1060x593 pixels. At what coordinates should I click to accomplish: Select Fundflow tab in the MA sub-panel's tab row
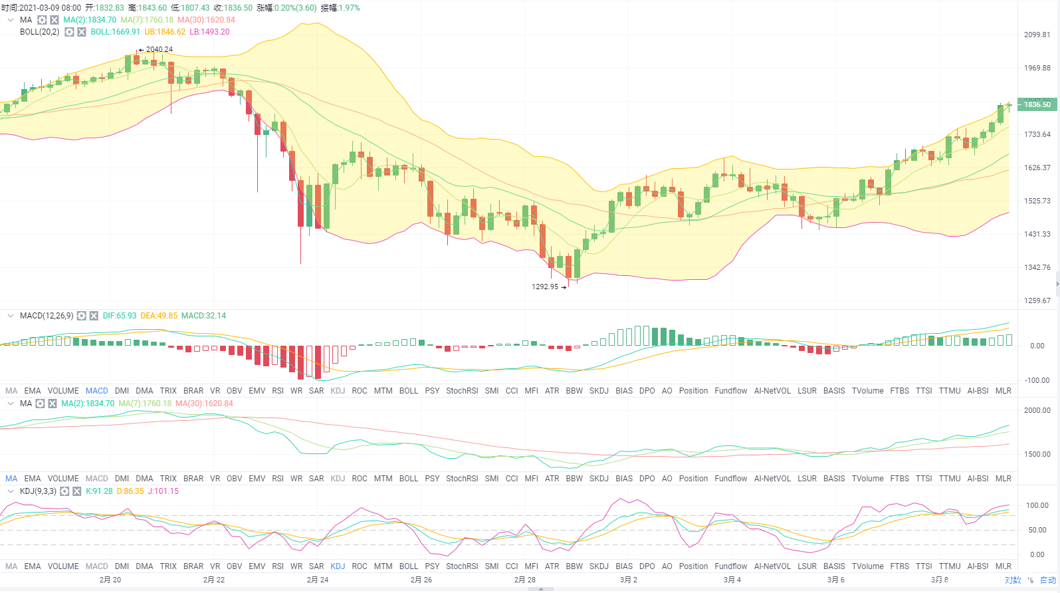731,479
